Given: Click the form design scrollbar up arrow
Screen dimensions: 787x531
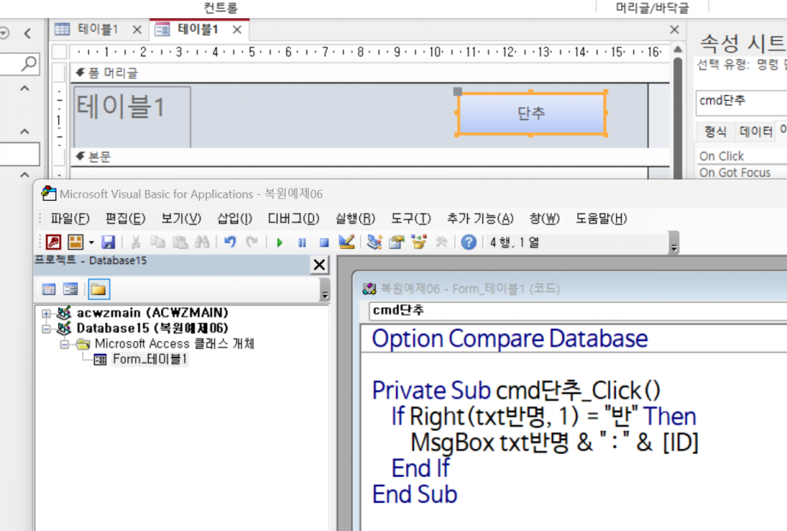Looking at the screenshot, I should click(x=678, y=50).
